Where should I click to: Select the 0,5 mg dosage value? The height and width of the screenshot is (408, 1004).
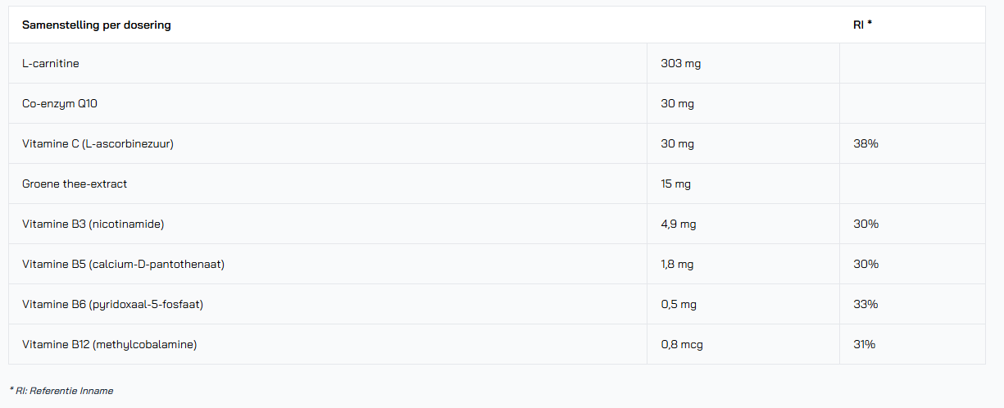pos(678,304)
